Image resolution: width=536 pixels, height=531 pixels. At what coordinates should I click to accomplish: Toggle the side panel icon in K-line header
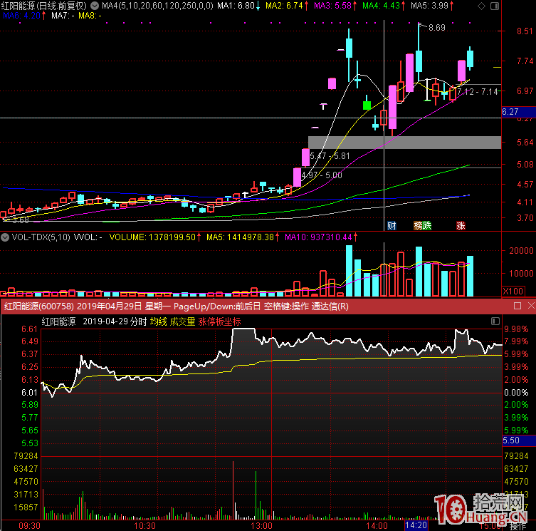pyautogui.click(x=495, y=6)
